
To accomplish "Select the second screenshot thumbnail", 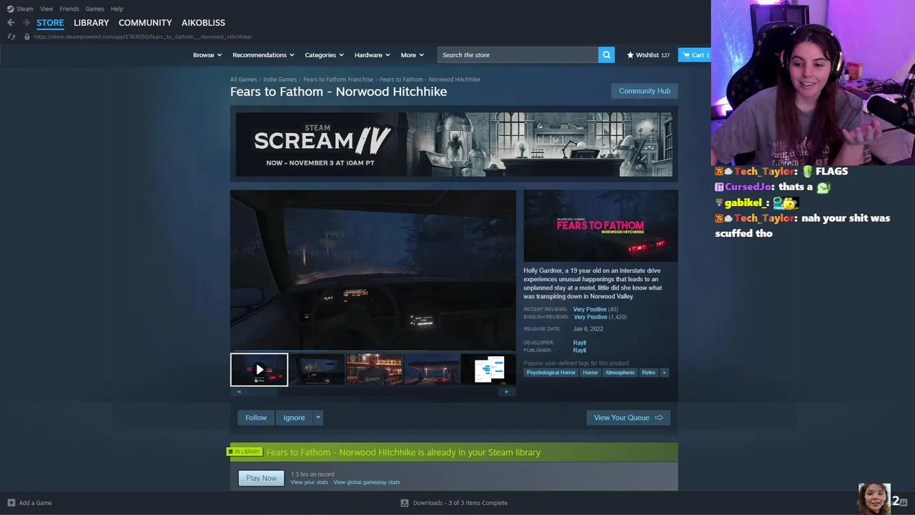I will point(317,370).
